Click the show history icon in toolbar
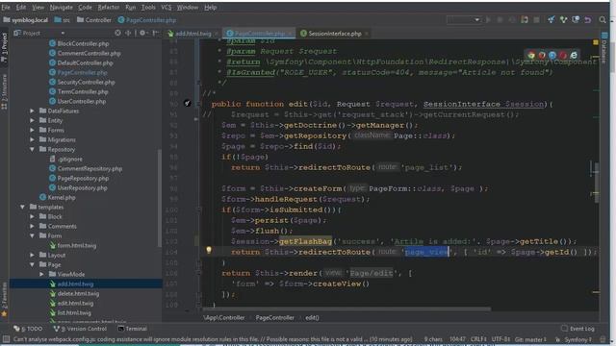 pos(576,19)
